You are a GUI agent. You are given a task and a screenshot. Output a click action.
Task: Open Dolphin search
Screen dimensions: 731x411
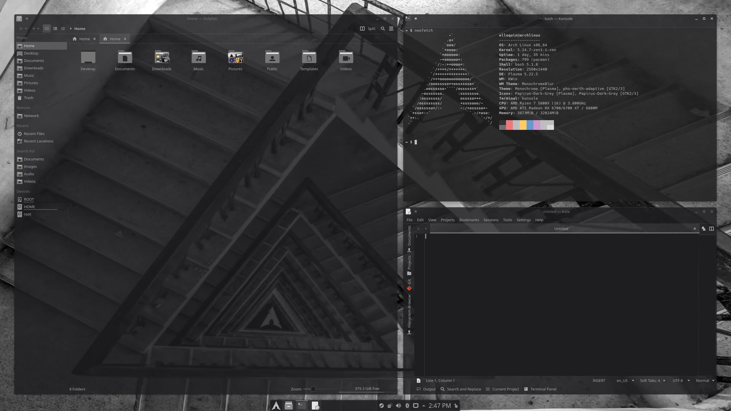point(383,29)
